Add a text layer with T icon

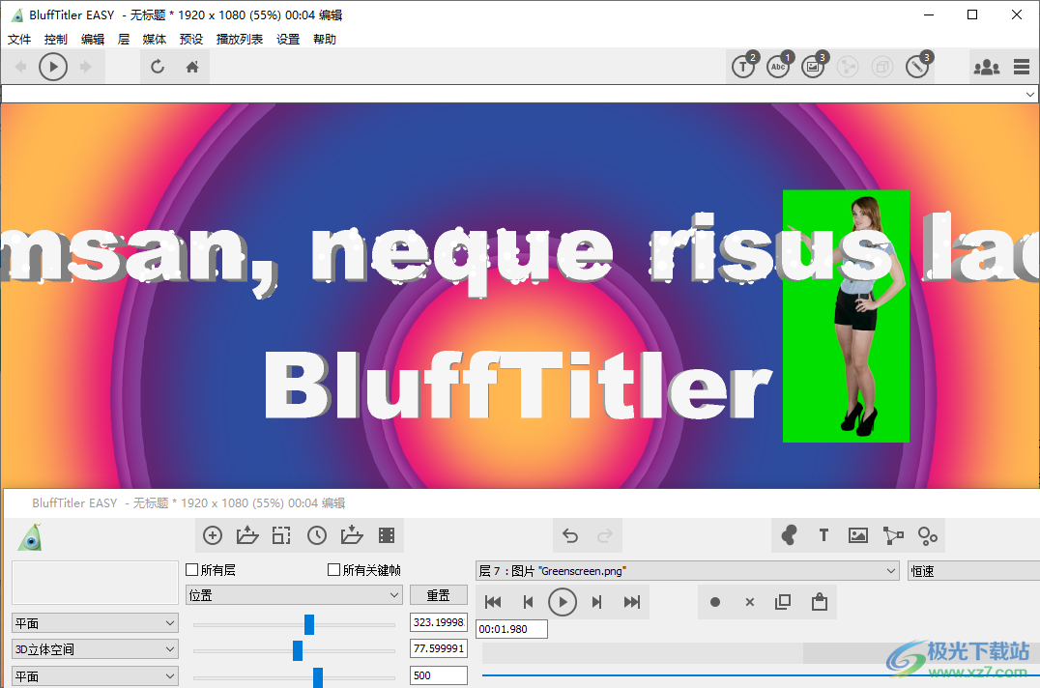click(823, 535)
